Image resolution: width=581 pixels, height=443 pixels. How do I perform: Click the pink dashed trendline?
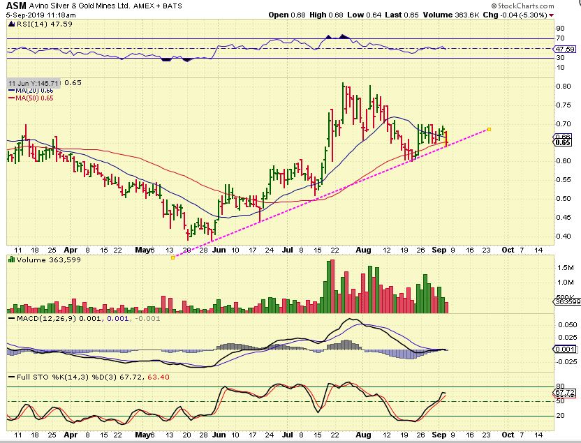tap(331, 193)
